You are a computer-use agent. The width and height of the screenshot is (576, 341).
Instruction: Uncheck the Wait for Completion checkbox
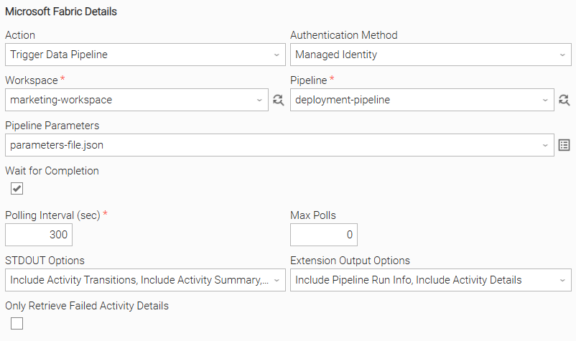[x=17, y=188]
